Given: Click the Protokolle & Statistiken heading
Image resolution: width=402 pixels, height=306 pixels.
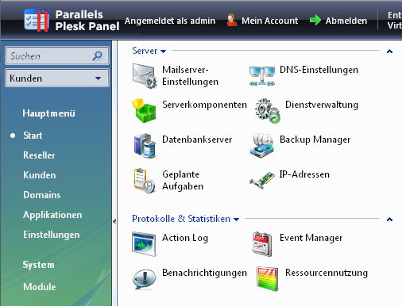Looking at the screenshot, I should (181, 219).
